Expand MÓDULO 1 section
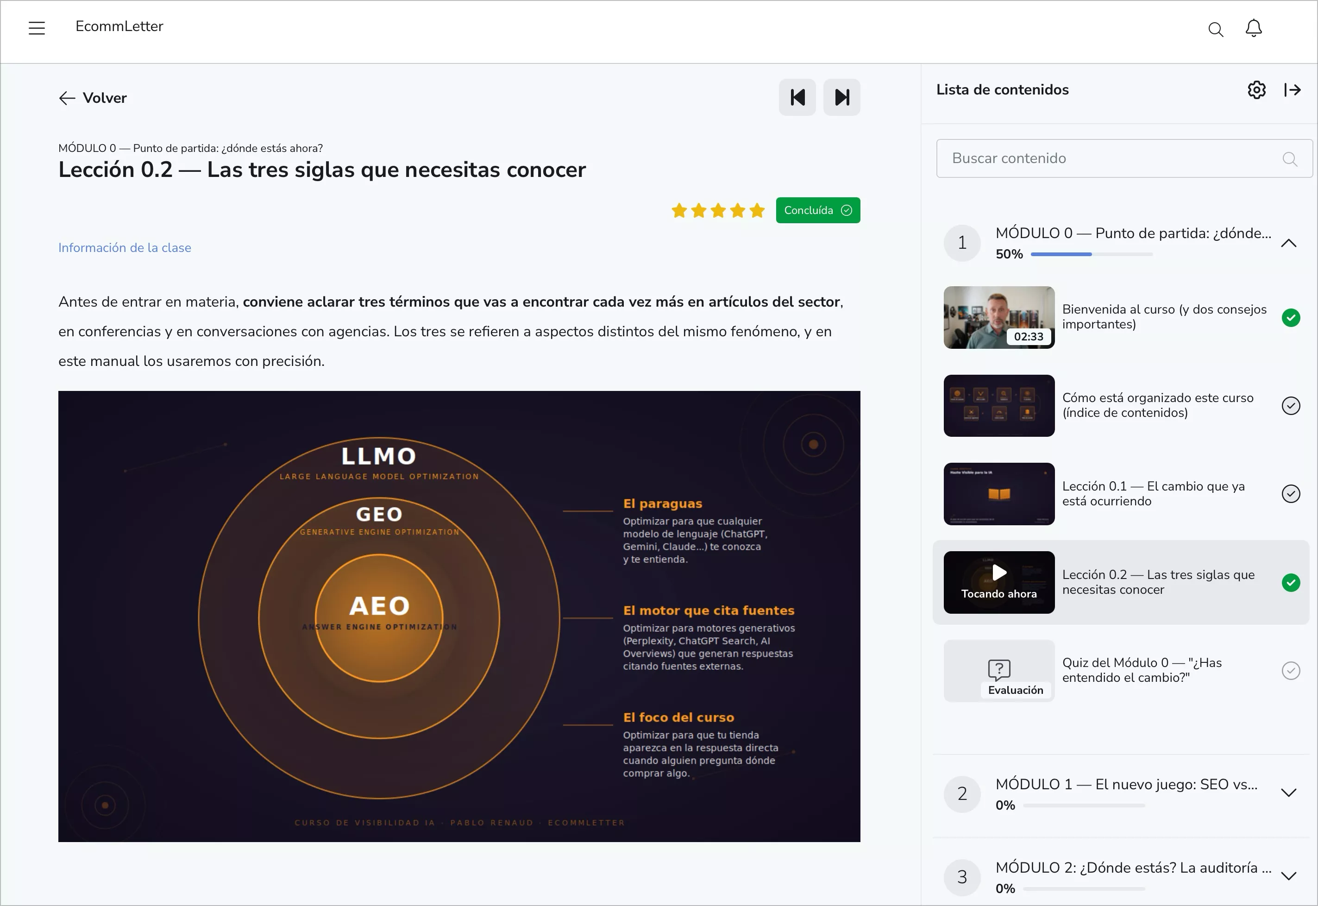The height and width of the screenshot is (906, 1318). point(1288,793)
